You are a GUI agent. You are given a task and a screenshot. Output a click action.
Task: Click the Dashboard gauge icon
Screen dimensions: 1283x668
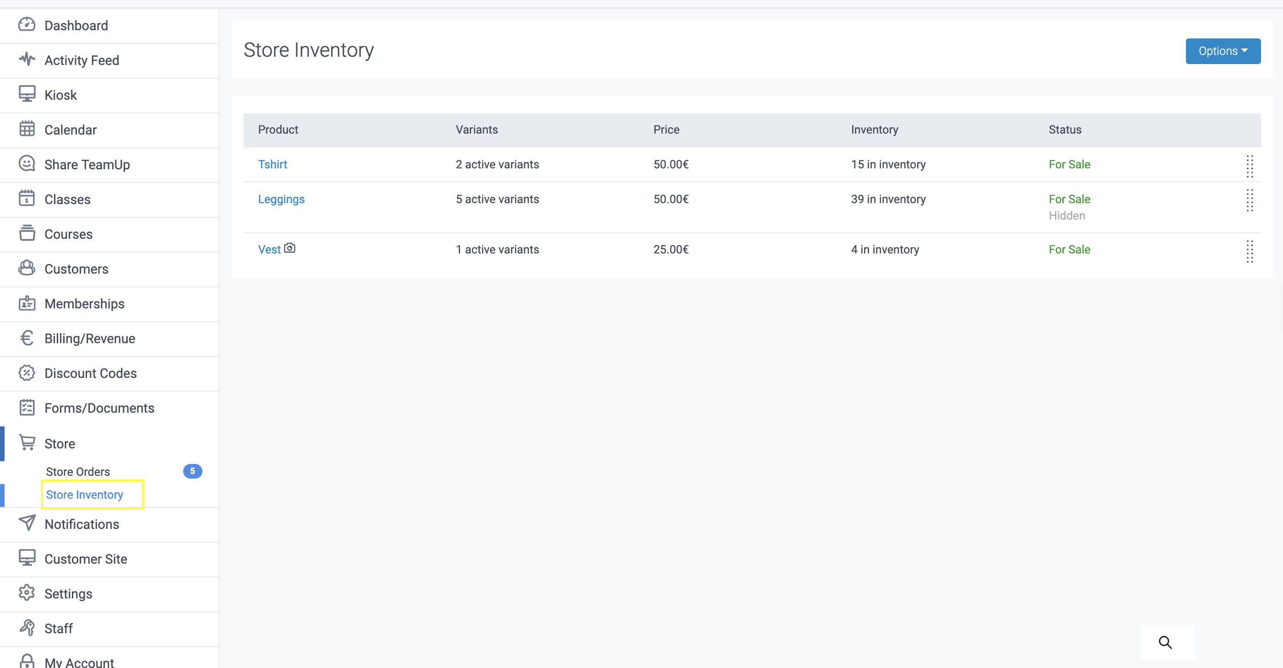[x=27, y=25]
